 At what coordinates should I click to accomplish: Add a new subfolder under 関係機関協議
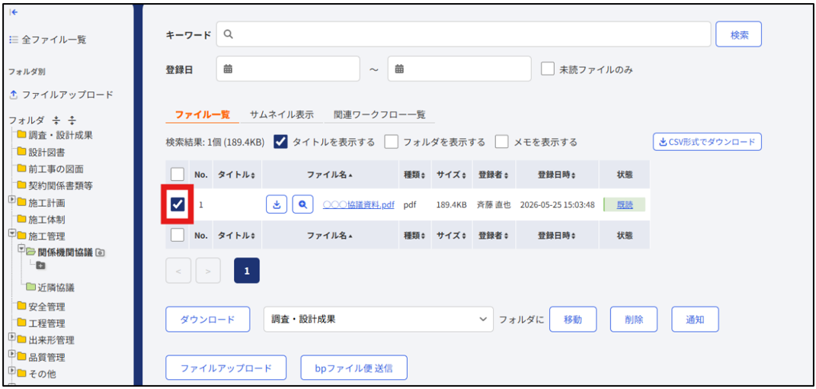pos(40,265)
